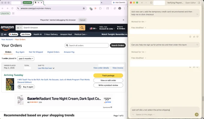Switch to the Amazon Pay tab
Viewport: 204px width, 119px height.
69,52
